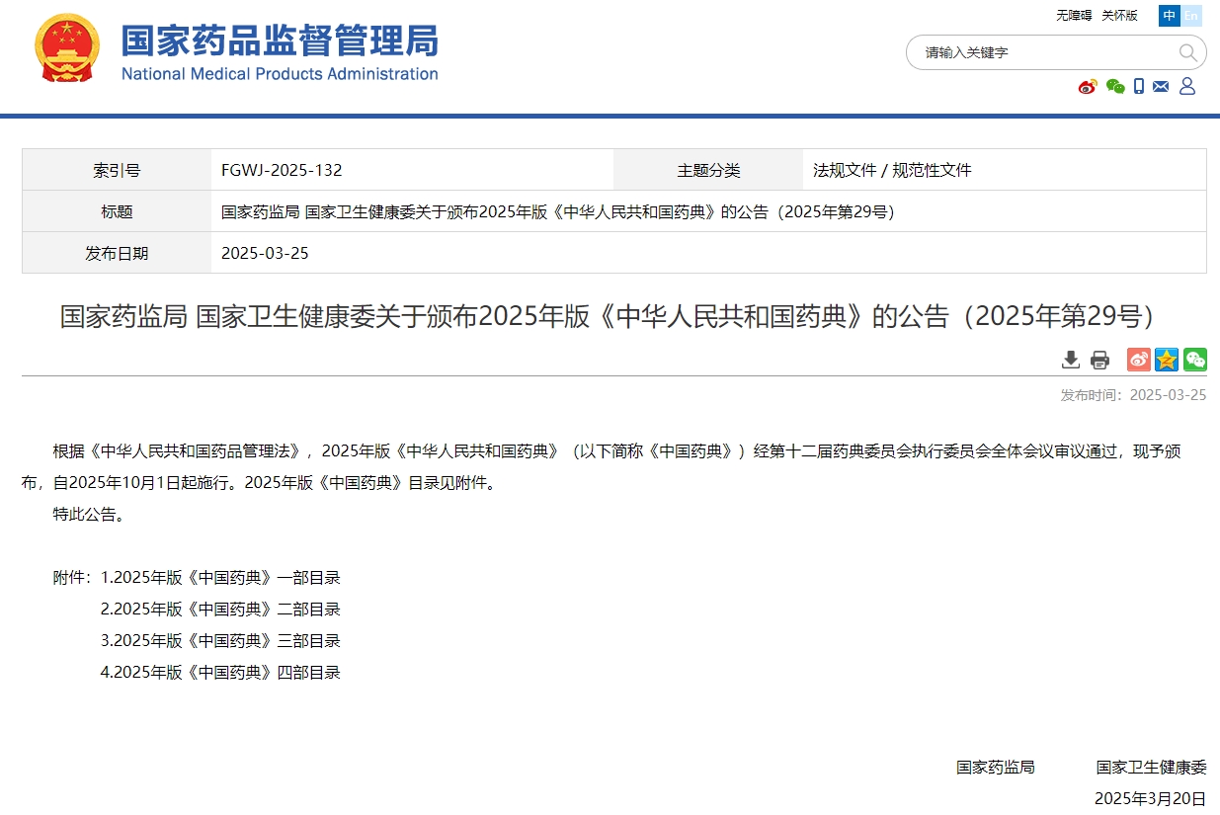Open the mobile phone version icon
The height and width of the screenshot is (815, 1220).
tap(1139, 87)
